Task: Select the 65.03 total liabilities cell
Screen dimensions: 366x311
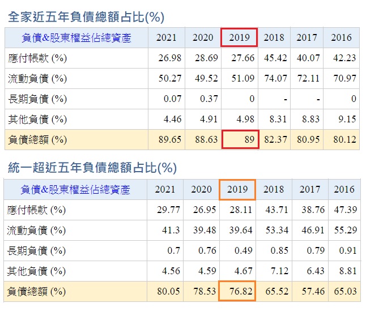Action: pyautogui.click(x=346, y=291)
